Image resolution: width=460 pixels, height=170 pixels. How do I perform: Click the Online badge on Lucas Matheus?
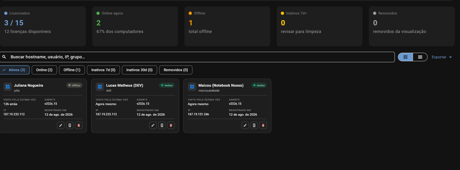pos(167,85)
